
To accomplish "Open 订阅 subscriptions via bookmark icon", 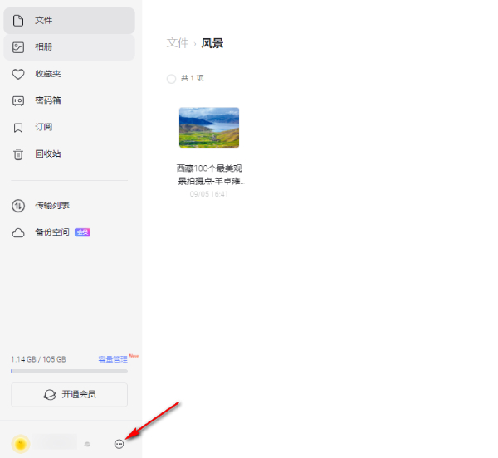I will (18, 127).
